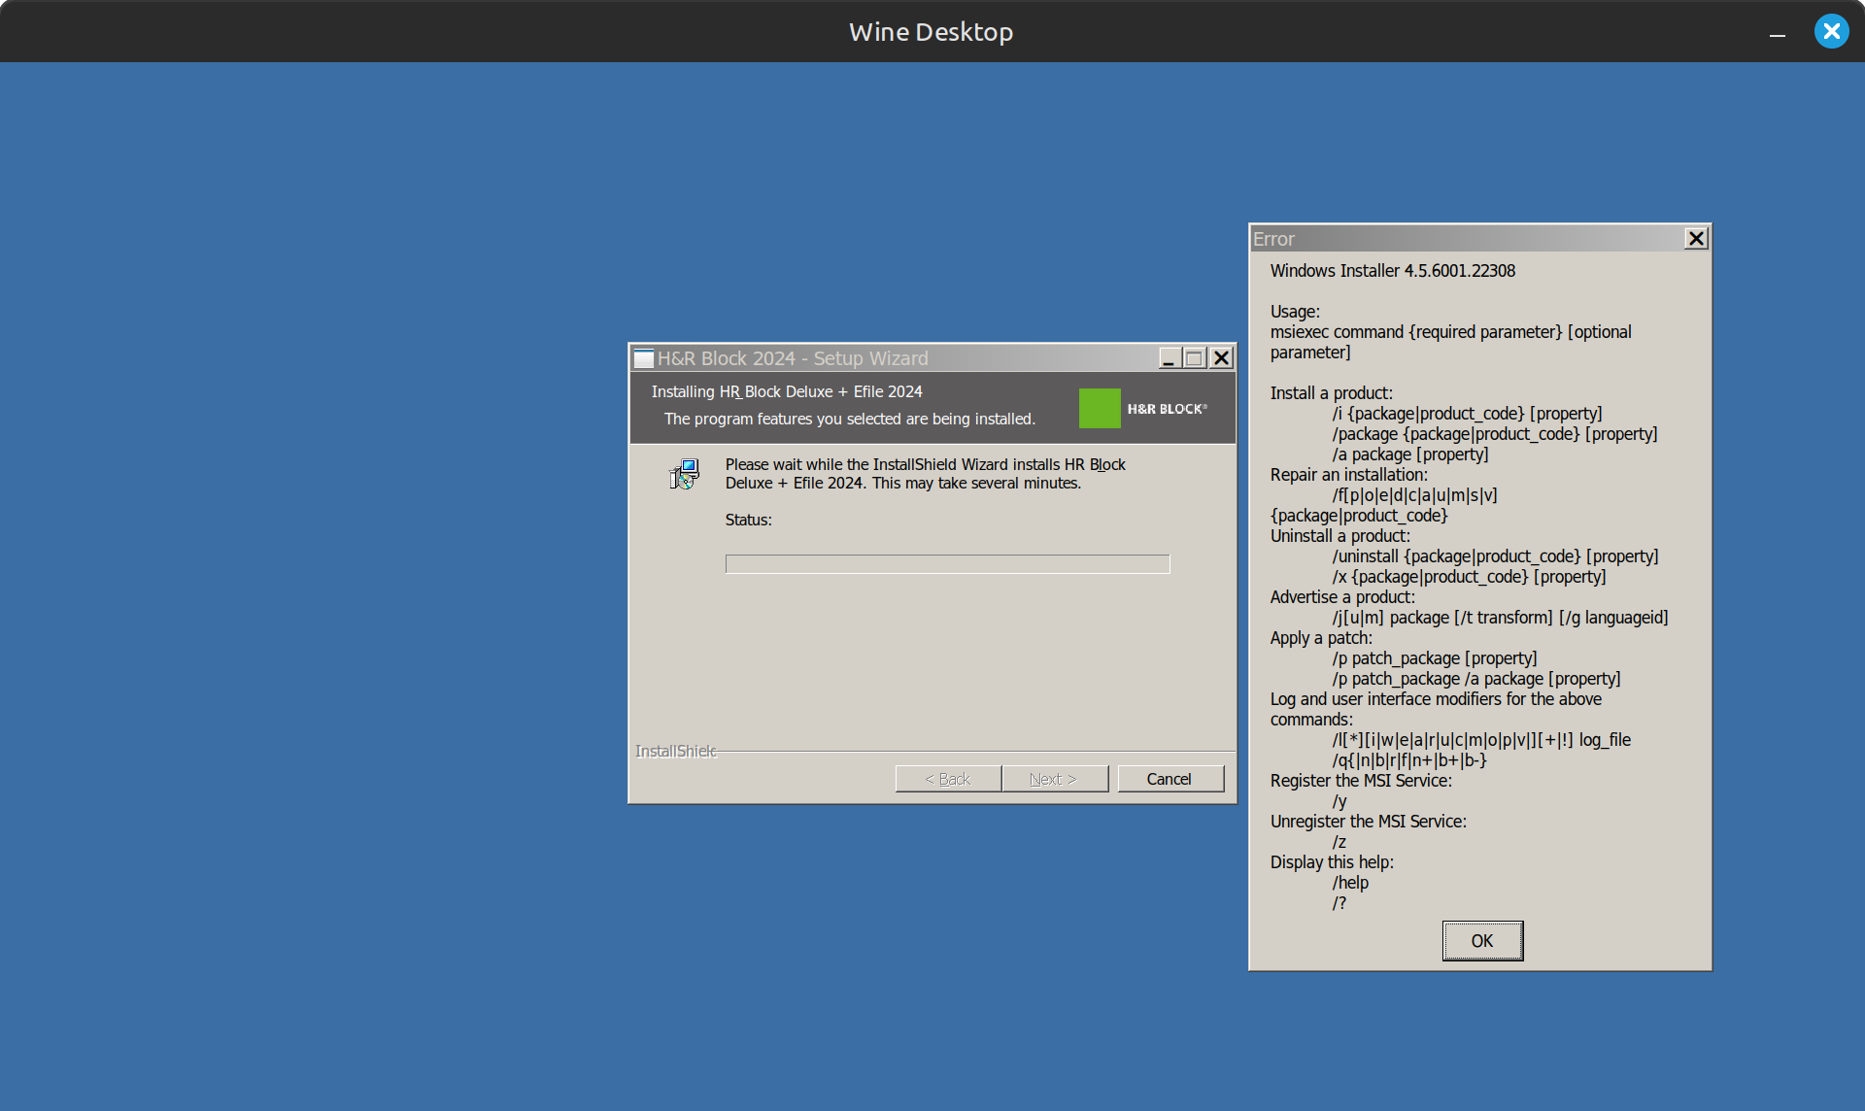The width and height of the screenshot is (1865, 1111).
Task: Click 'Repair an installation:' text
Action: 1349,475
